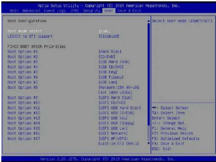Select Boot Option #8 row
This screenshot has width=216, height=162.
pos(23,87)
